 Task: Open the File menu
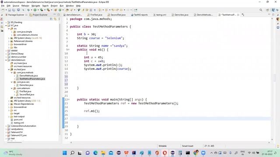coord(3,6)
